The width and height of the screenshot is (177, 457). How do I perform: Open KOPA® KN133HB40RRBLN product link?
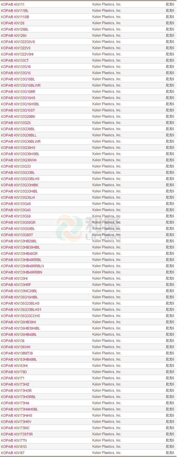tap(22, 266)
